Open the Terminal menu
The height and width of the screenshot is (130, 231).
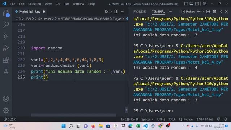coord(79,4)
